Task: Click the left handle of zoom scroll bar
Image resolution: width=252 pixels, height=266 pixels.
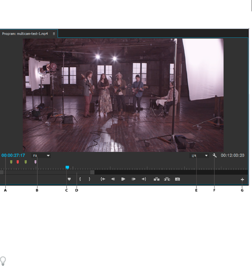Action: click(1, 172)
